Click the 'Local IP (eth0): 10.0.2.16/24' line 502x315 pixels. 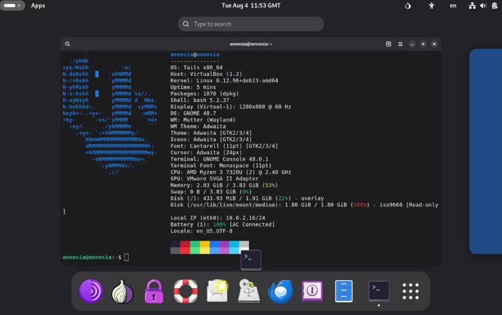[218, 218]
